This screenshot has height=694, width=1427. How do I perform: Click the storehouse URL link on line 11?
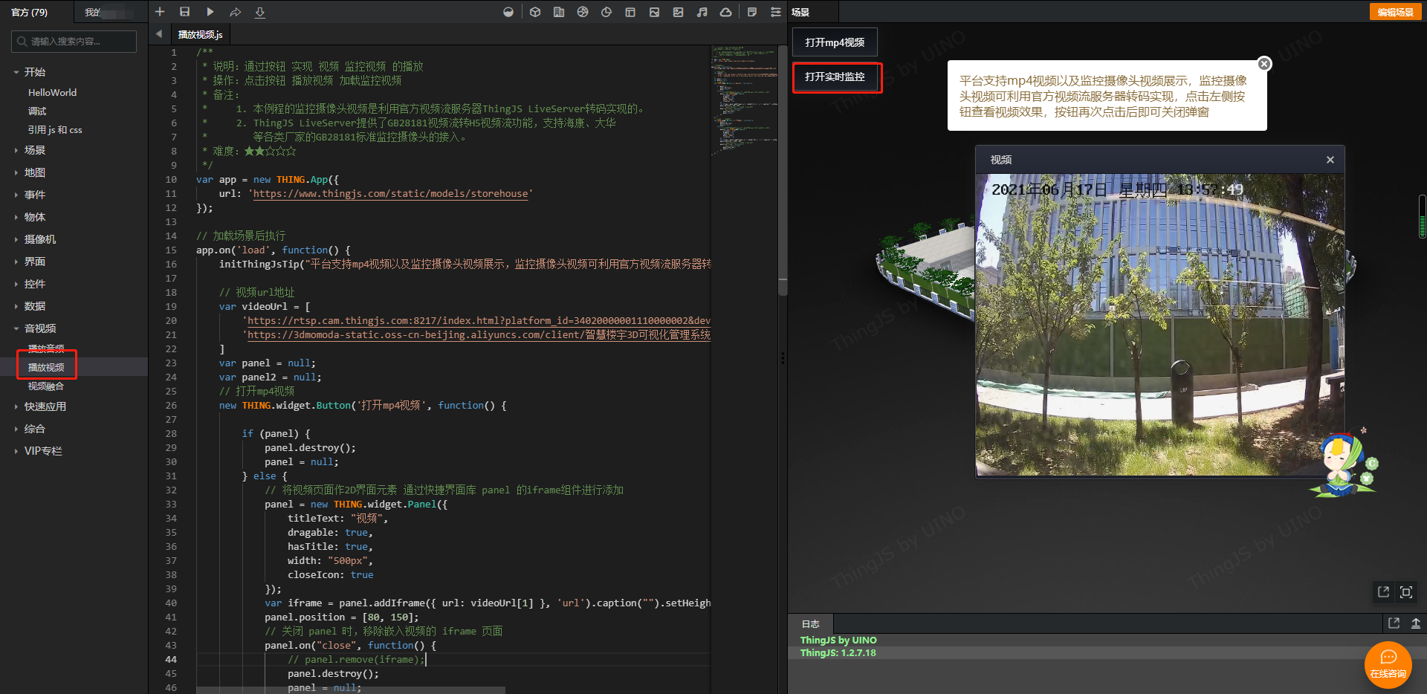[x=390, y=194]
